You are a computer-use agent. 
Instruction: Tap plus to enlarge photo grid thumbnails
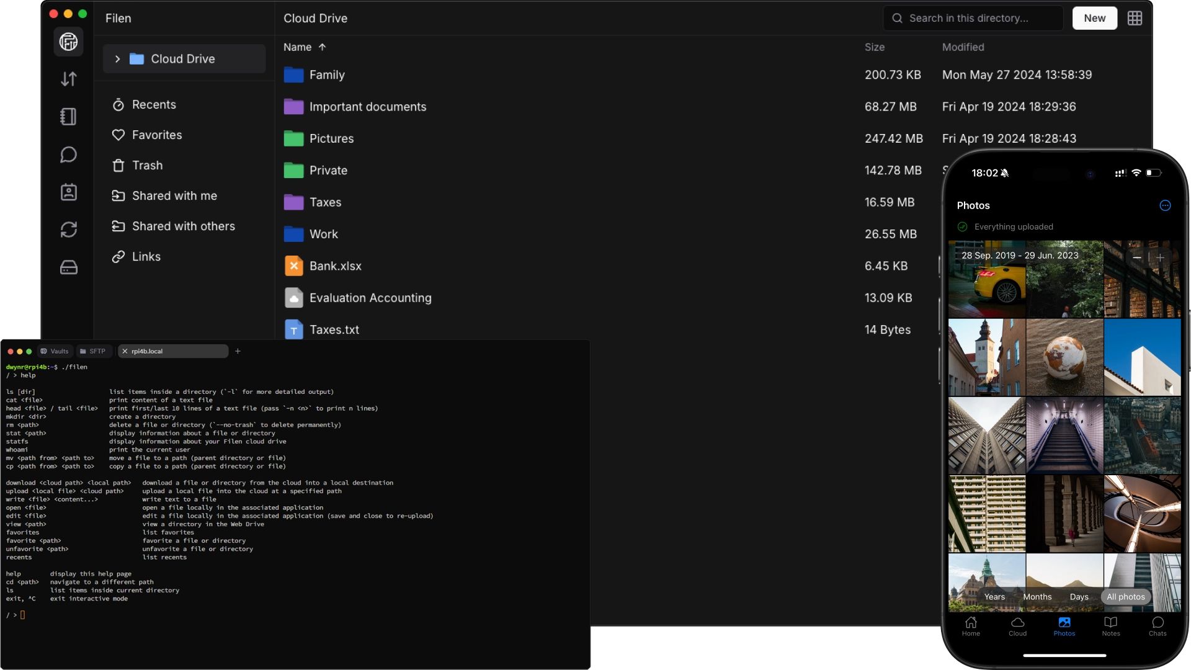pos(1159,257)
